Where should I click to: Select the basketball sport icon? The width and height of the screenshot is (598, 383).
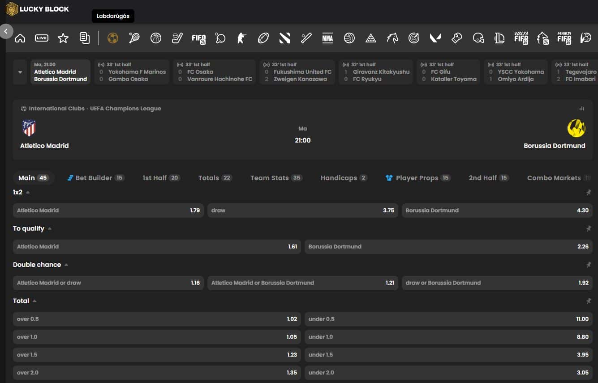click(x=156, y=38)
